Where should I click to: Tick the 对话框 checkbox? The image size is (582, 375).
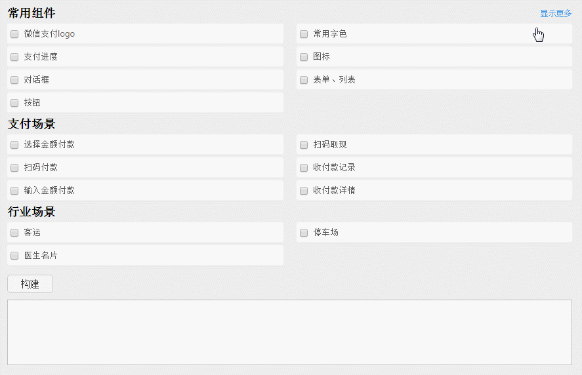[x=14, y=80]
